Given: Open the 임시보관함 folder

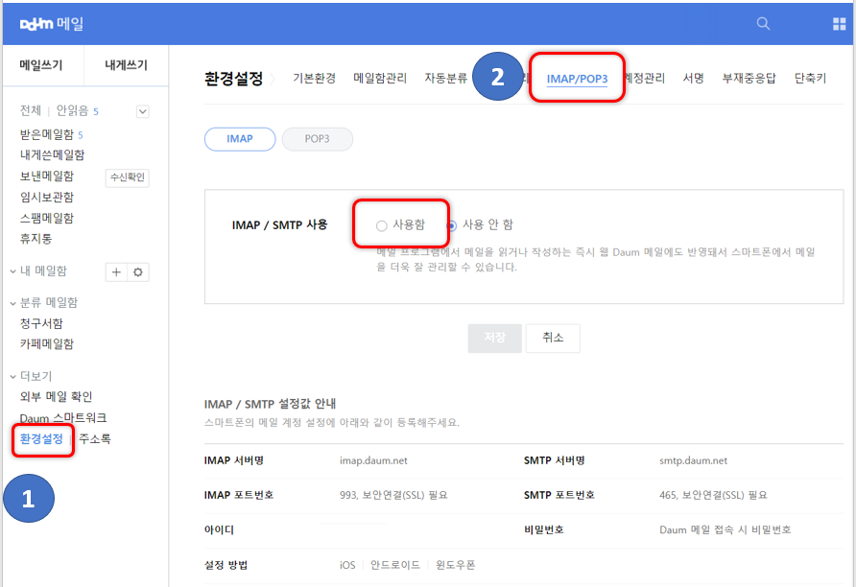Looking at the screenshot, I should (47, 197).
